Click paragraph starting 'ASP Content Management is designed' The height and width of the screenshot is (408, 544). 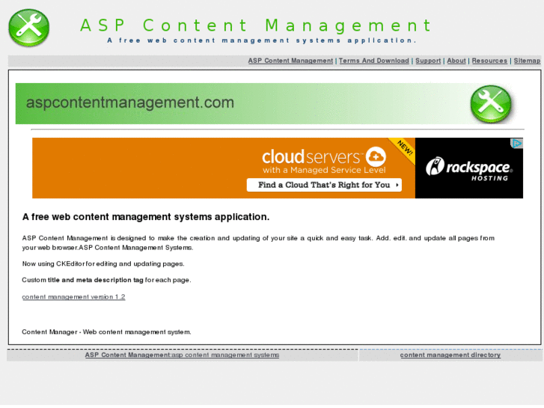pos(258,243)
